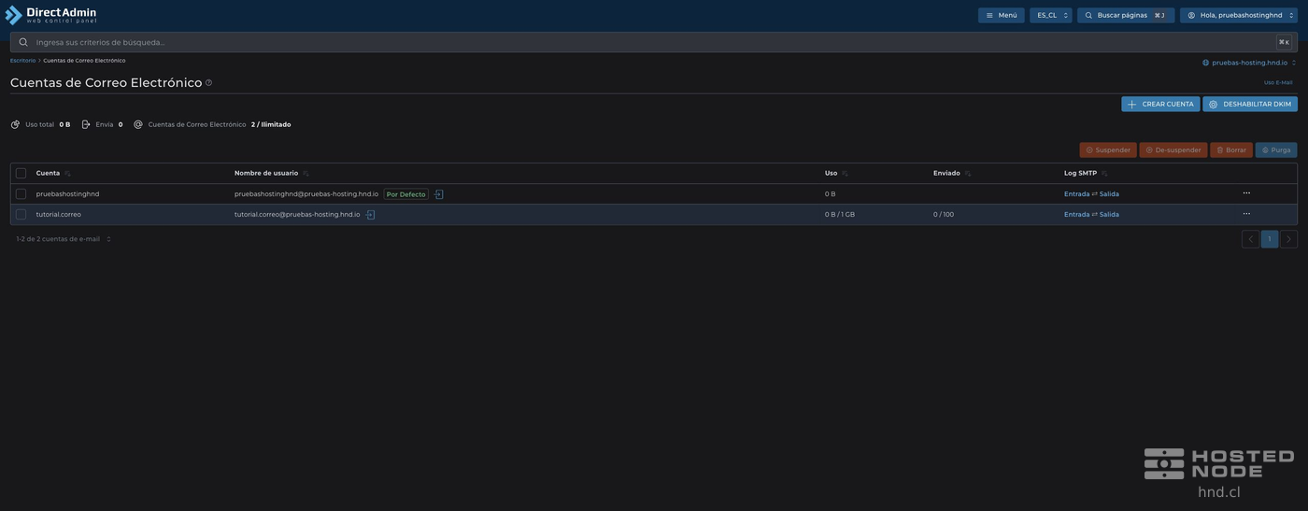Sort by Uso column icon
Image resolution: width=1308 pixels, height=511 pixels.
(845, 174)
